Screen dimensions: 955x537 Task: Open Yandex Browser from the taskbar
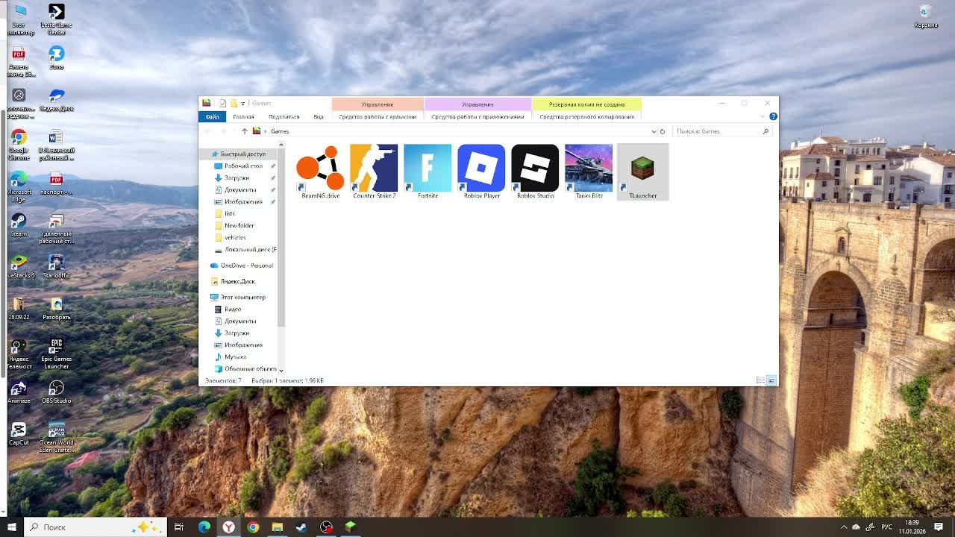click(228, 527)
